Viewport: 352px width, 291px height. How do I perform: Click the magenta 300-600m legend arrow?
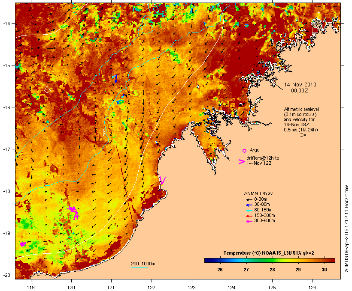[x=249, y=221]
